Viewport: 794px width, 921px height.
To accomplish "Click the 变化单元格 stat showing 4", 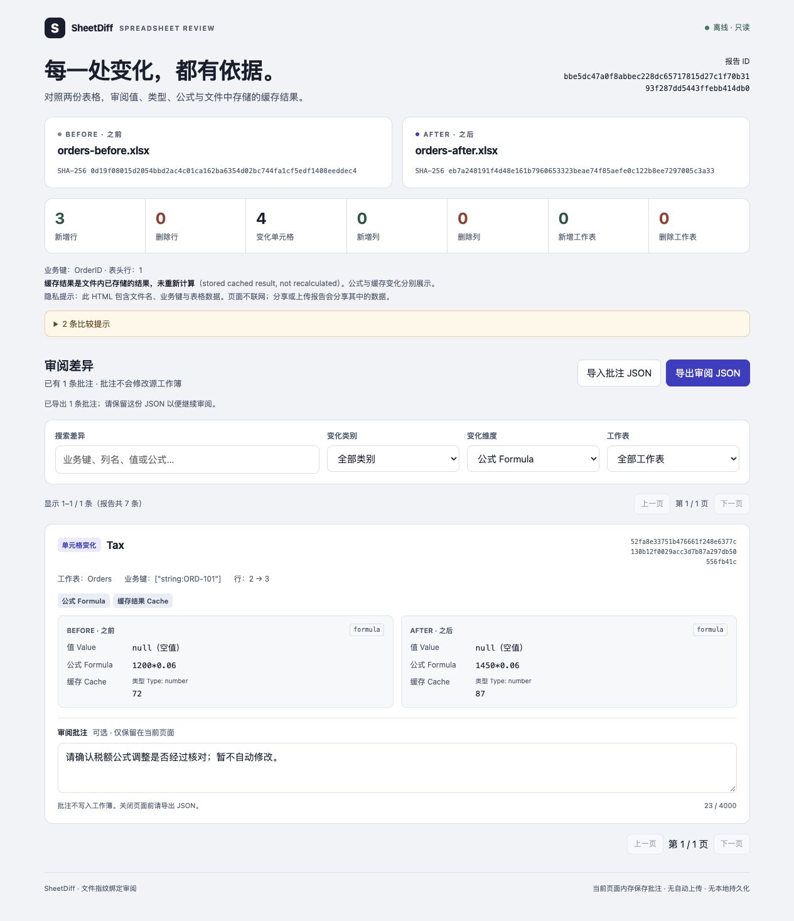I will [x=296, y=226].
